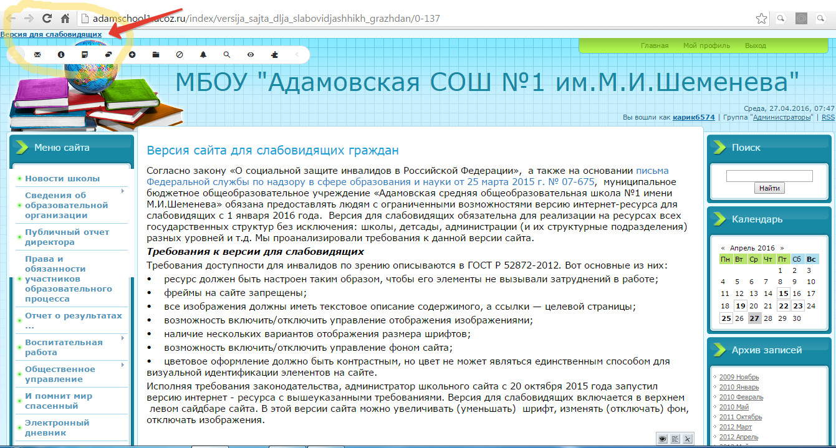This screenshot has height=448, width=836.
Task: Click the plus add icon in admin bar
Action: (x=132, y=55)
